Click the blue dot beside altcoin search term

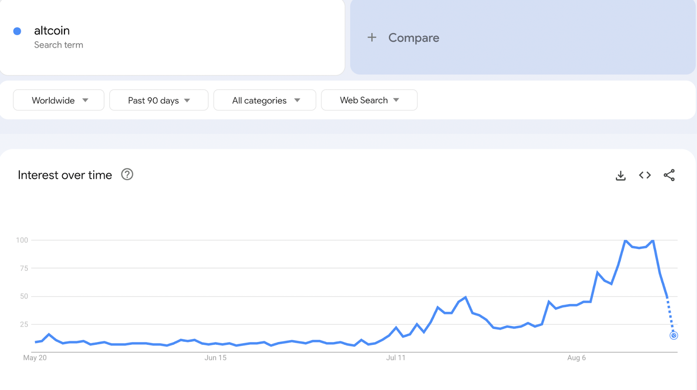[17, 31]
